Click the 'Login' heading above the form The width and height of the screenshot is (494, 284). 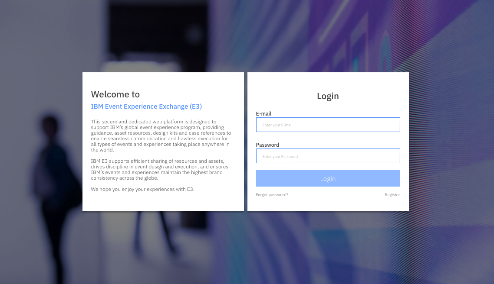[328, 96]
